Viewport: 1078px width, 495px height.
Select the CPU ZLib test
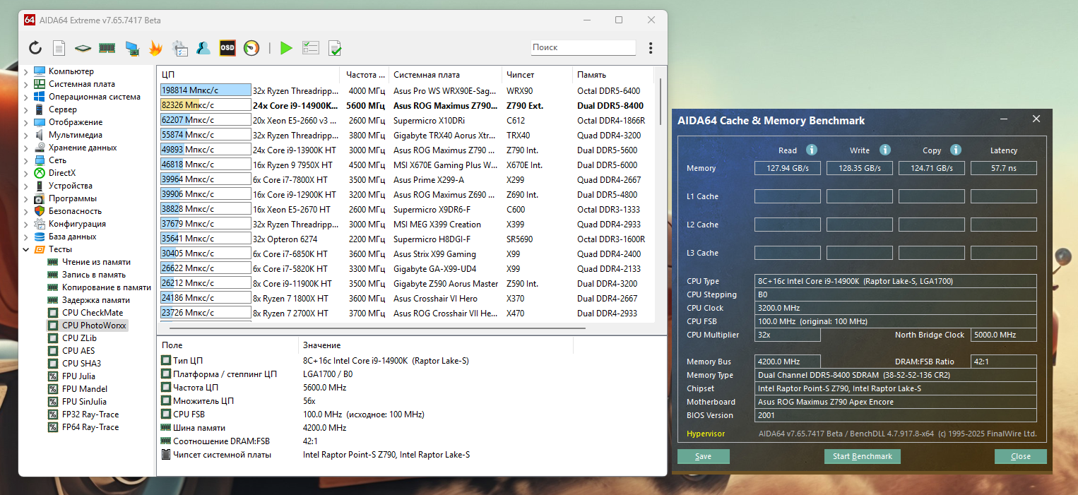click(x=79, y=338)
